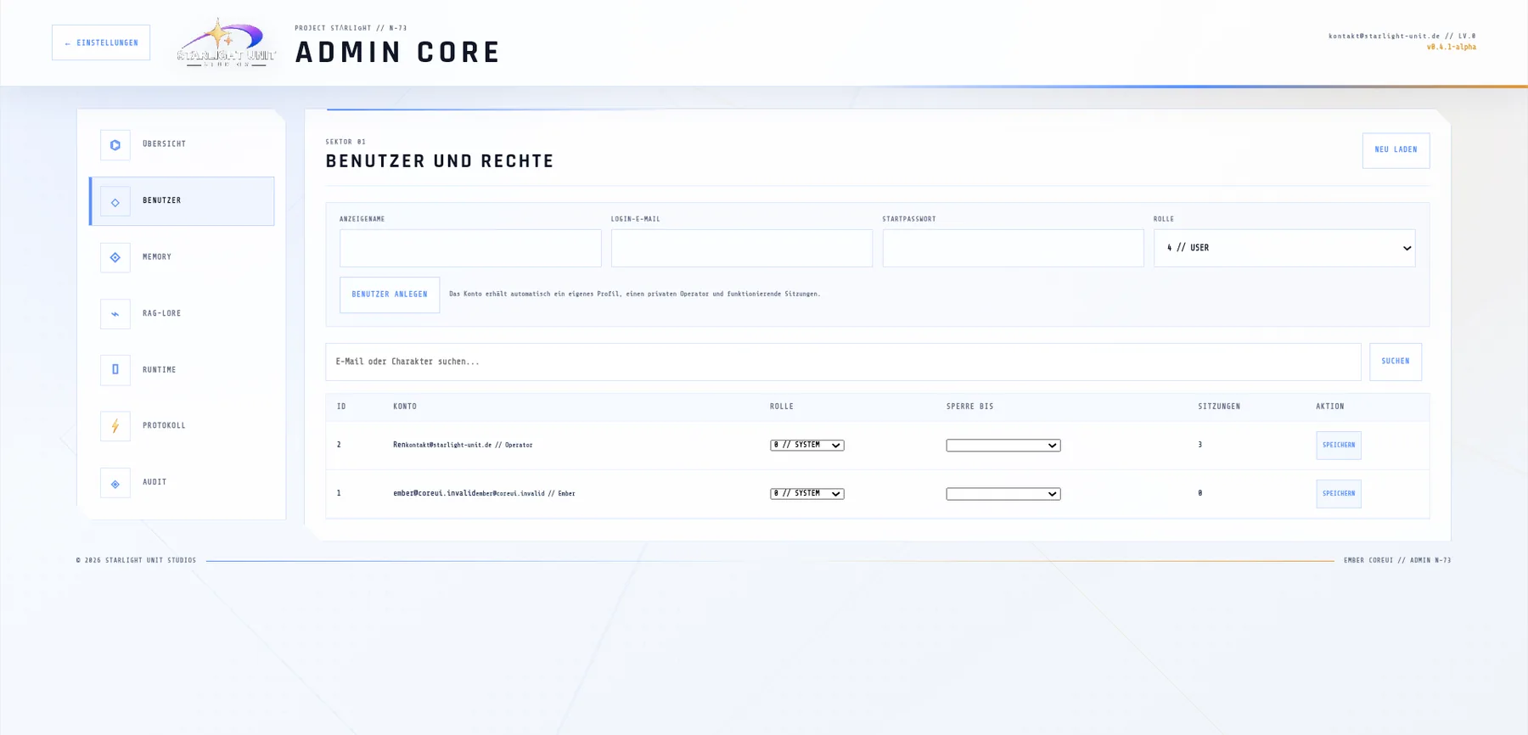Click the 'Sektor 01' label

345,142
